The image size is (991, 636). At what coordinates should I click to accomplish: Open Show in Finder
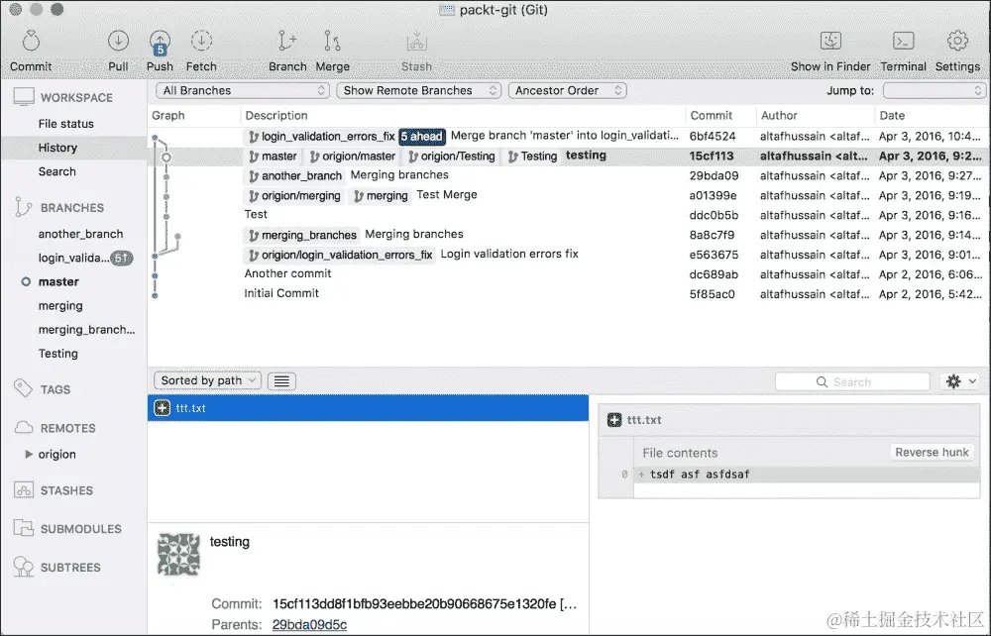click(830, 41)
